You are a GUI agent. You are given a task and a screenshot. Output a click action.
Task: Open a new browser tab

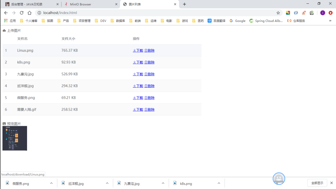coord(184,4)
